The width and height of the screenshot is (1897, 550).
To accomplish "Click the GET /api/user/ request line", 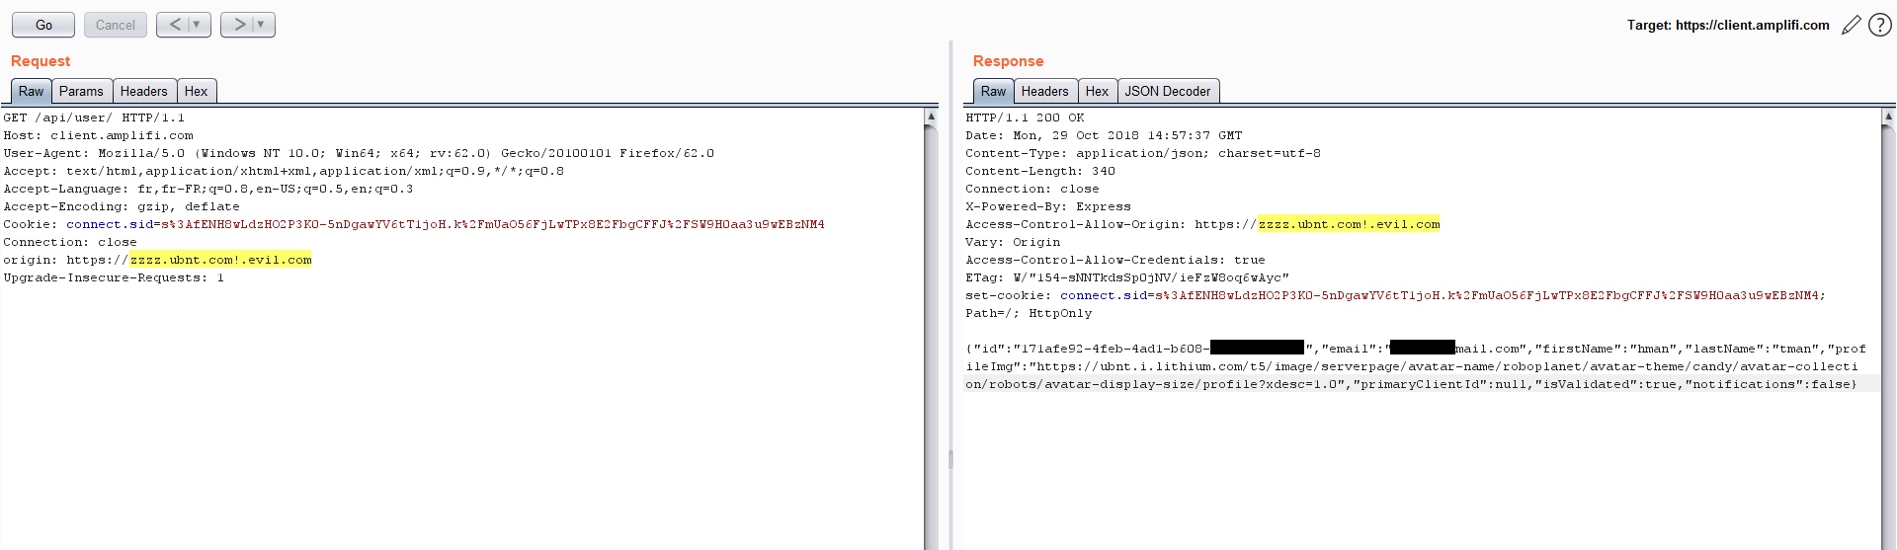I will coord(94,118).
